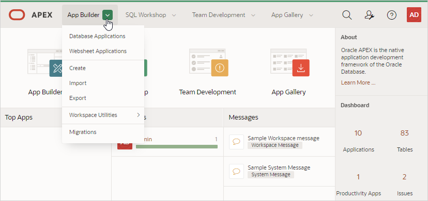
Task: Click the Sample System Message speech icon
Action: [x=236, y=171]
